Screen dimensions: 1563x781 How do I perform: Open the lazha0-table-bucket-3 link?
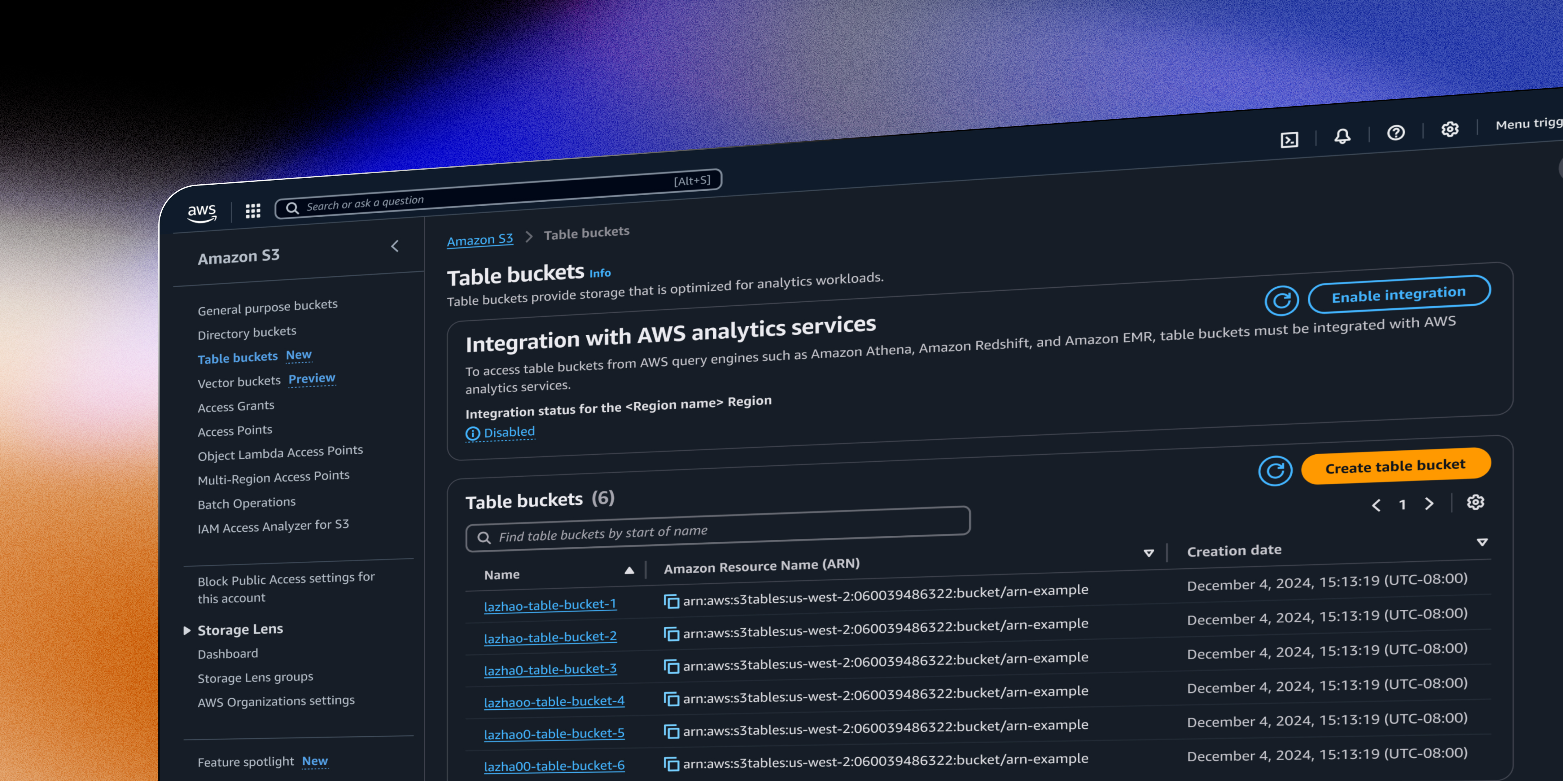550,670
